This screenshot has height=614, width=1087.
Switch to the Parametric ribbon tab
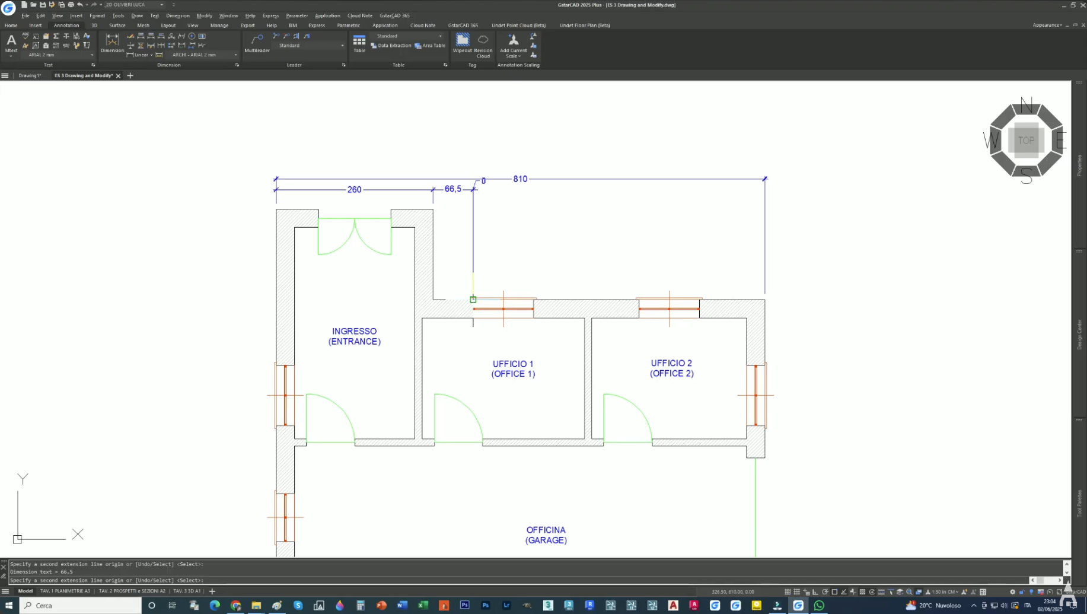[x=348, y=26]
